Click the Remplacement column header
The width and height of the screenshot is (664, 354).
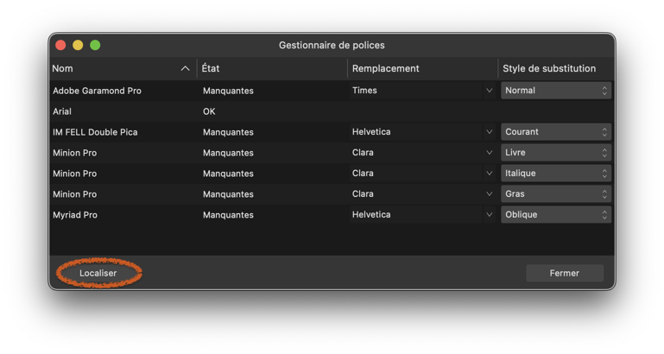tap(422, 68)
